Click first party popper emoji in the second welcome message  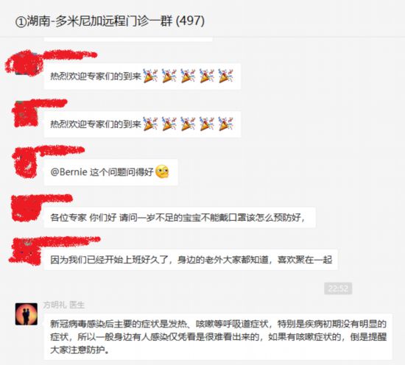coord(150,124)
